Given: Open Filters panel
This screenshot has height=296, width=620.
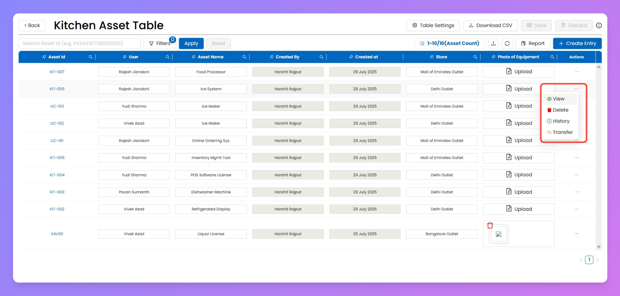Looking at the screenshot, I should click(160, 44).
